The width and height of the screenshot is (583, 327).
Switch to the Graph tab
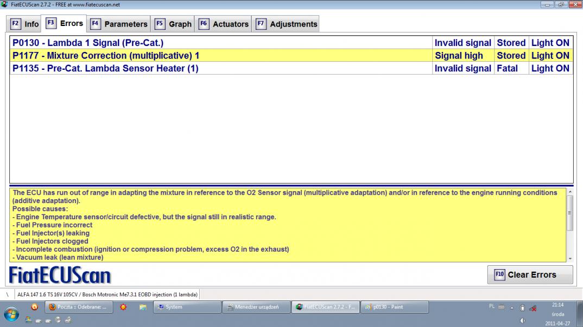pyautogui.click(x=173, y=24)
